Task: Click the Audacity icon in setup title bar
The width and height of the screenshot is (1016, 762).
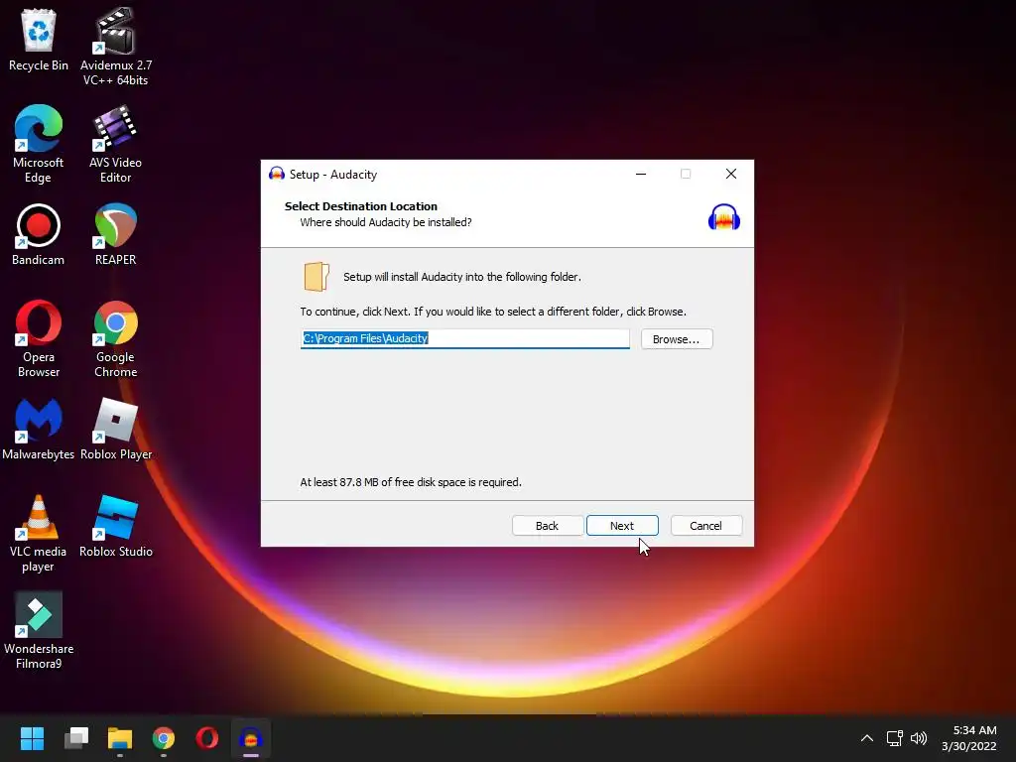Action: tap(277, 174)
